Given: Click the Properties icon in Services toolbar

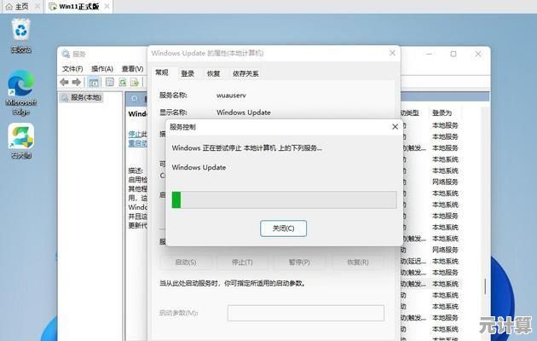Looking at the screenshot, I should [110, 82].
